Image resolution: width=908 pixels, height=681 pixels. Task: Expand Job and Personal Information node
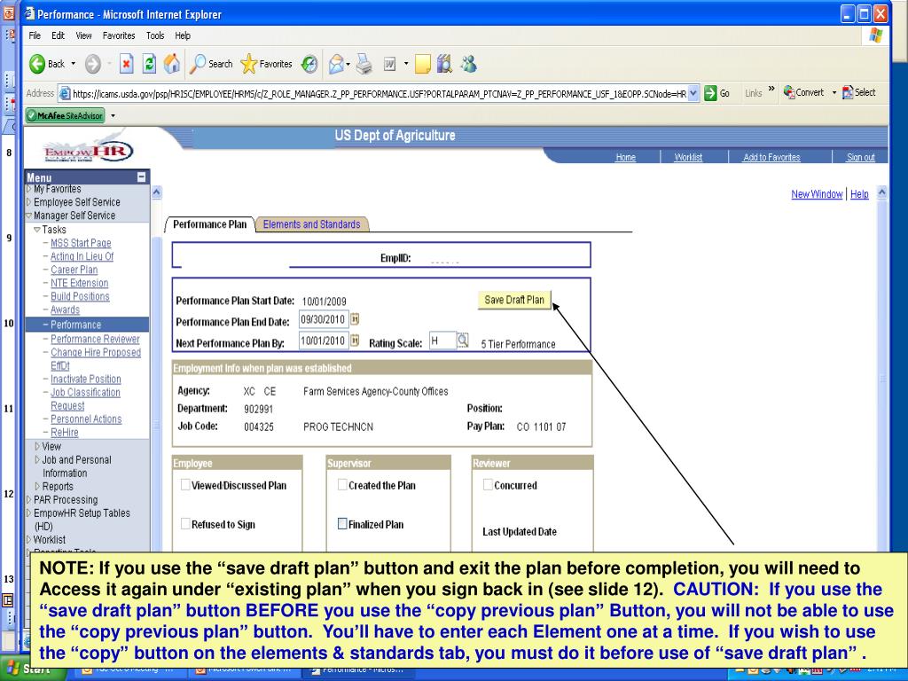pos(37,460)
